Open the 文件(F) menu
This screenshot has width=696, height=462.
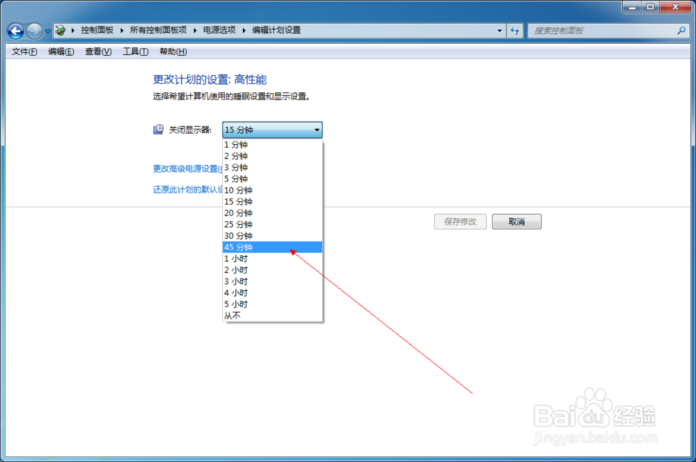pos(24,51)
